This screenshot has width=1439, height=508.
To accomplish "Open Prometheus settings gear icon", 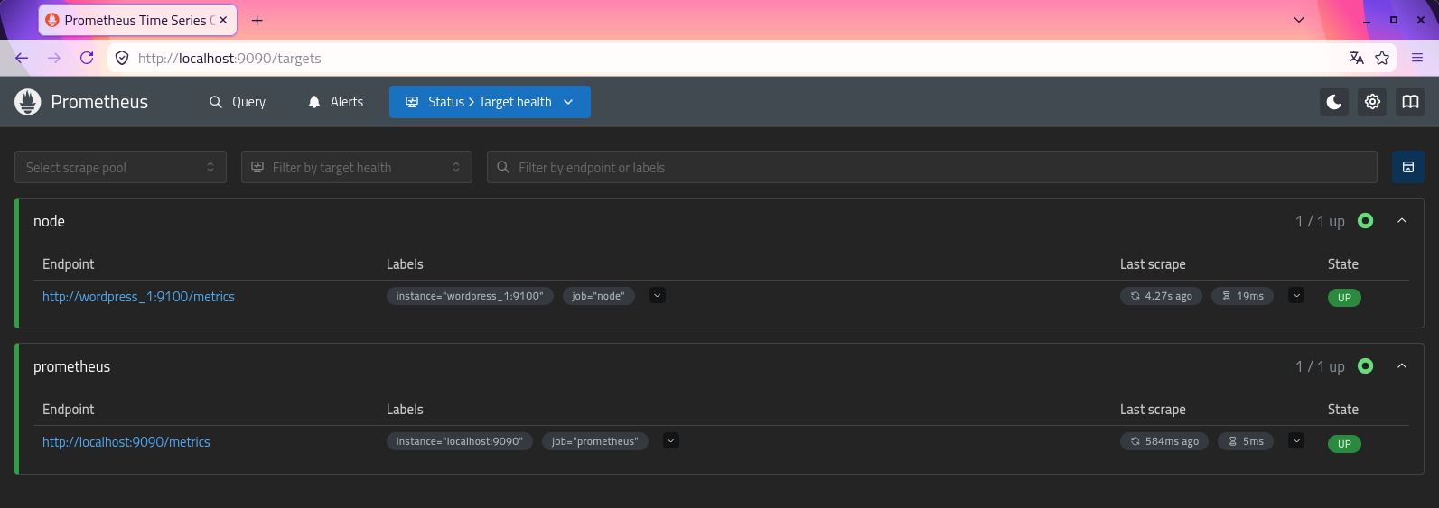I will [1372, 102].
